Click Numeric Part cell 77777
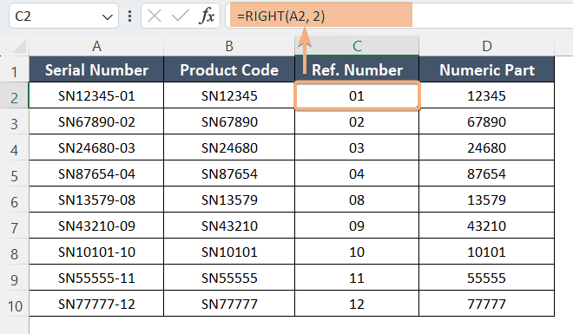Viewport: 573px width, 334px height. pyautogui.click(x=486, y=304)
